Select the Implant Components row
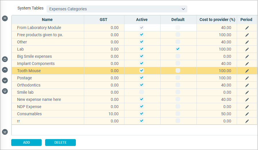Screen dimensions: 258x150 tap(134, 64)
